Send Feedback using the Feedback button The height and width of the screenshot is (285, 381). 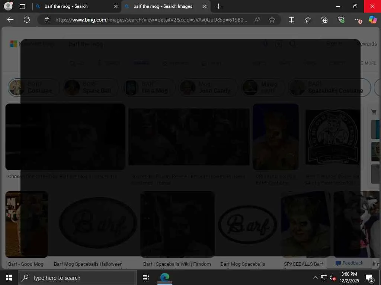pyautogui.click(x=349, y=263)
